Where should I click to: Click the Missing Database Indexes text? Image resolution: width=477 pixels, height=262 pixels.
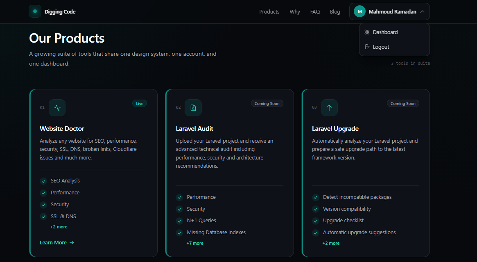(216, 232)
